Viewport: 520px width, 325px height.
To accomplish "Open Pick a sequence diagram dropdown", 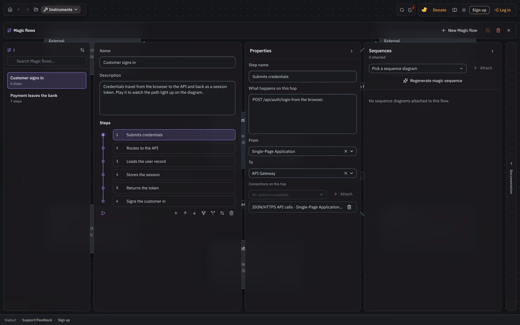I will point(418,68).
